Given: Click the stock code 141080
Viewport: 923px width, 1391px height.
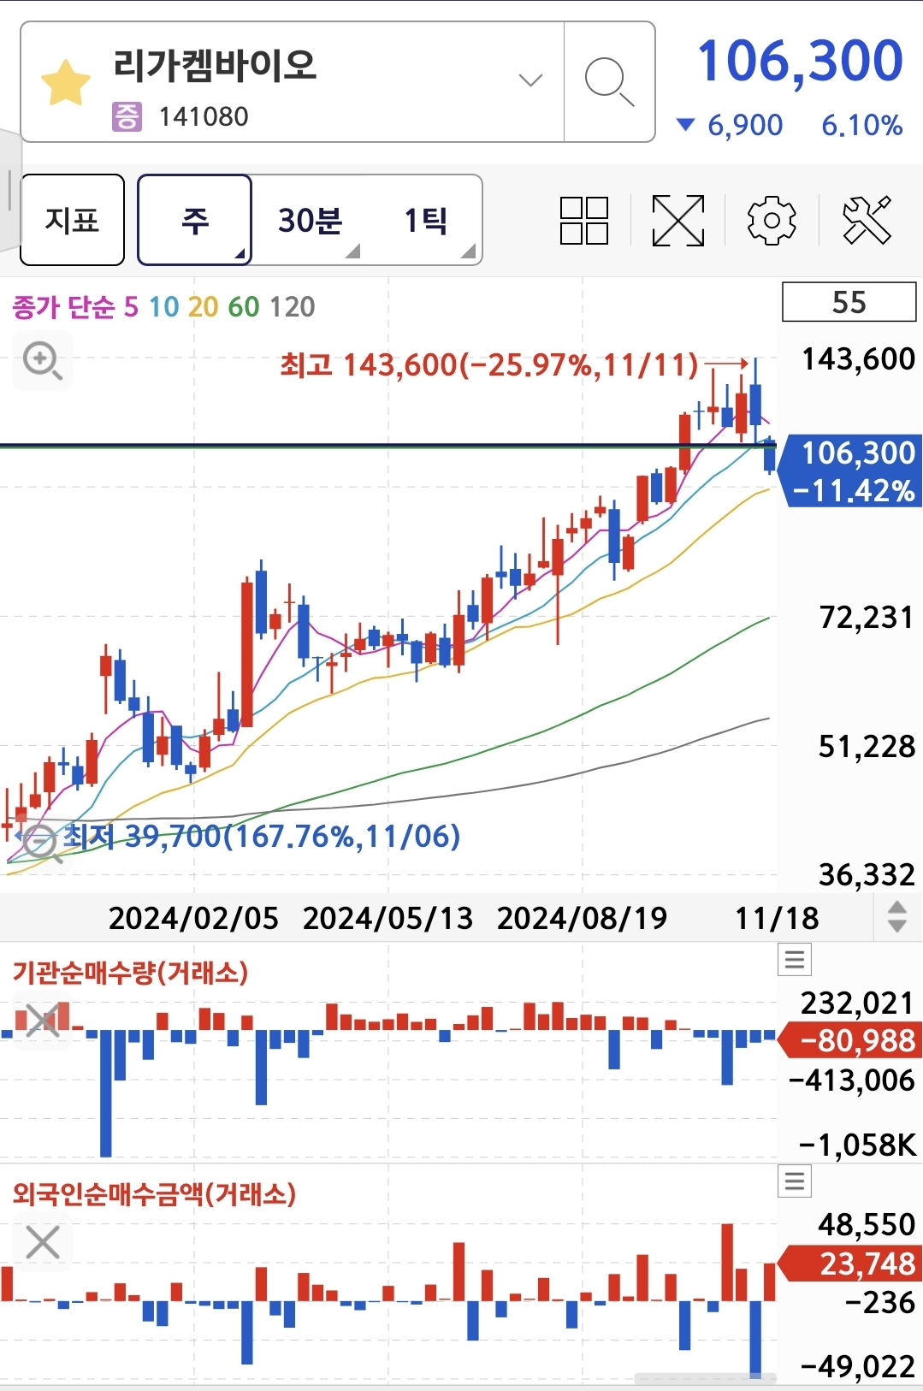Looking at the screenshot, I should [204, 116].
